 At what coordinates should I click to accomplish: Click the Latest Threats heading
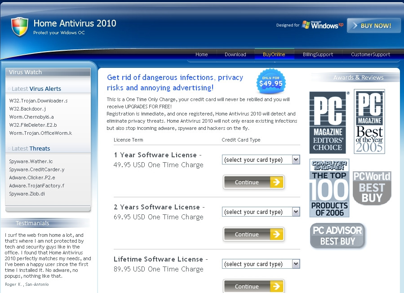click(31, 148)
